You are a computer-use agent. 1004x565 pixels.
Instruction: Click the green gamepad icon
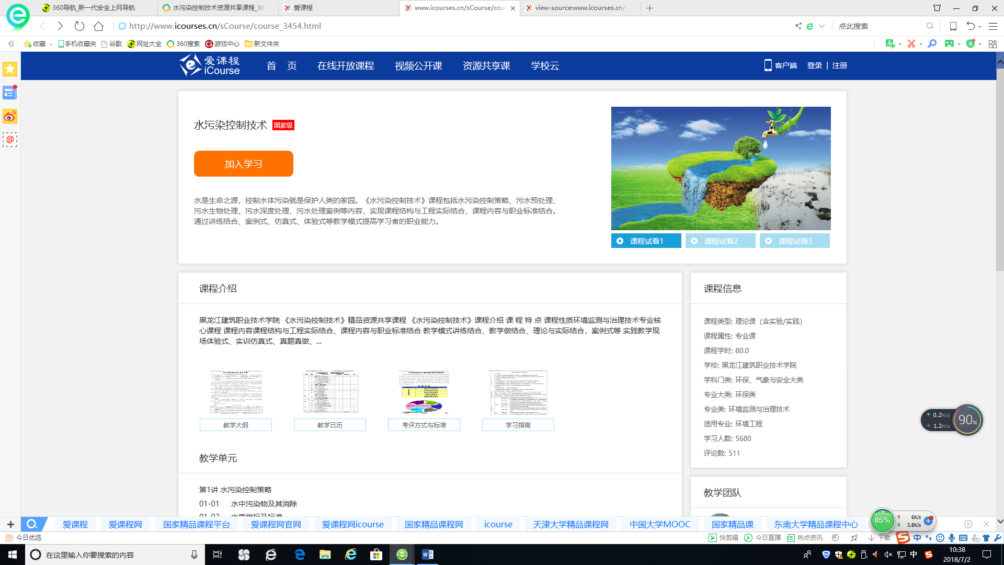[x=949, y=43]
